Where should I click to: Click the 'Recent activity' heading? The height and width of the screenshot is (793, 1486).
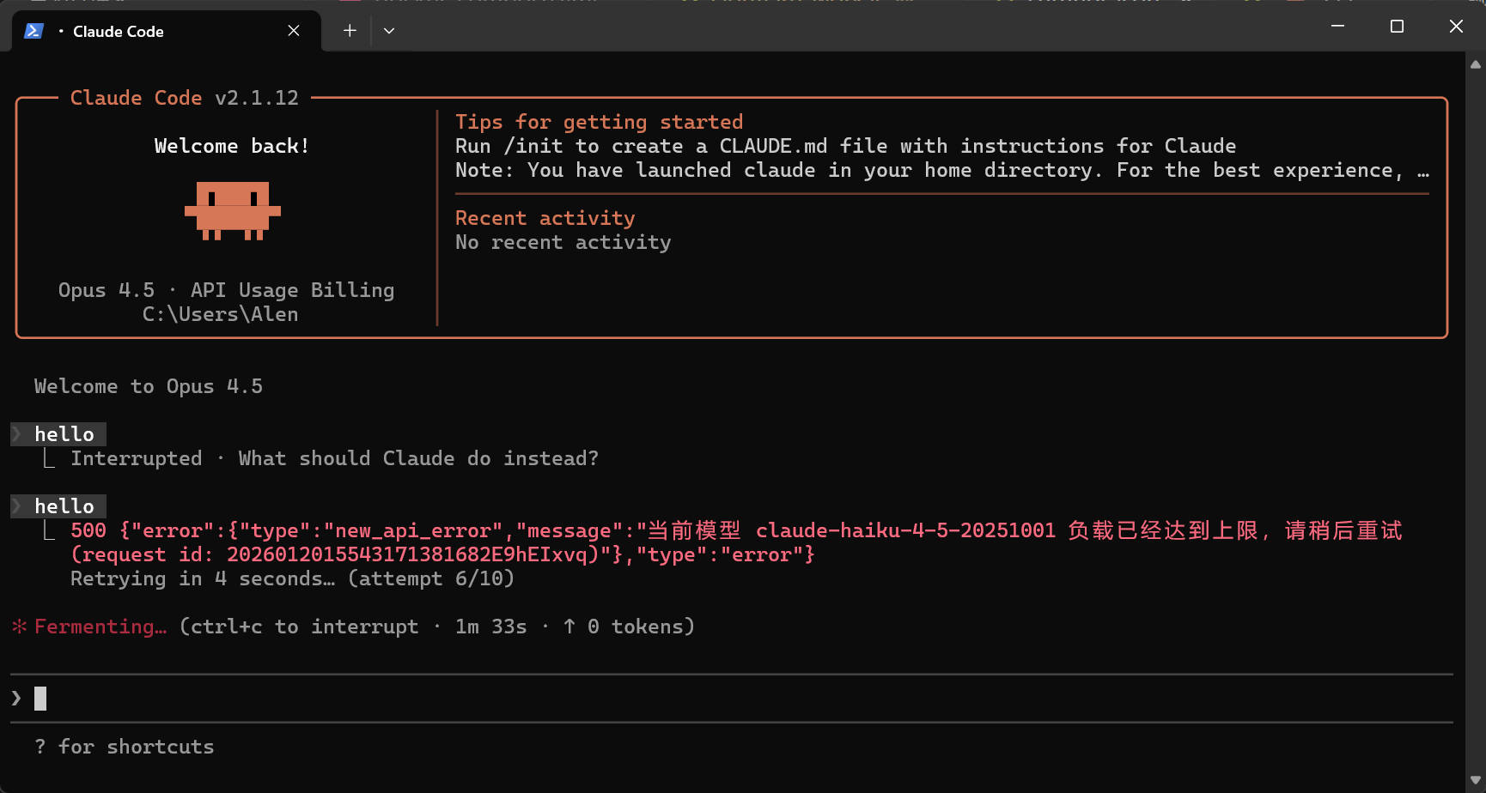click(x=545, y=218)
